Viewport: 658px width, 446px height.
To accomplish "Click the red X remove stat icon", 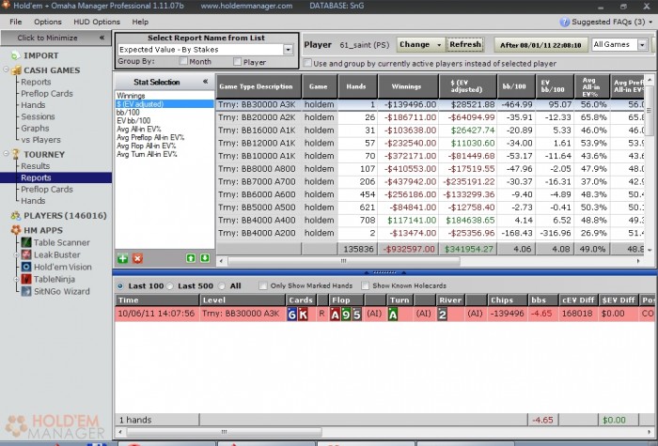I will pyautogui.click(x=137, y=258).
